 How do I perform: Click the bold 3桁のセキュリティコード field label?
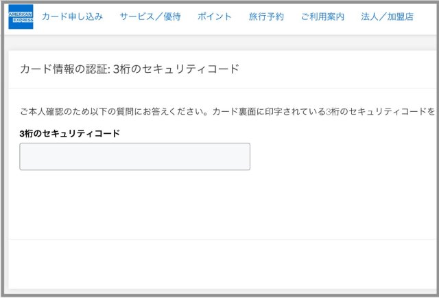[70, 133]
